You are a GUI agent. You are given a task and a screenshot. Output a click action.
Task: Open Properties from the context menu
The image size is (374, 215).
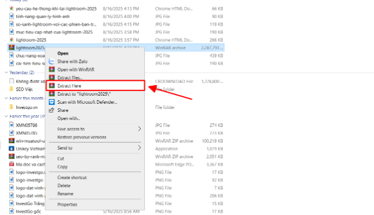pyautogui.click(x=67, y=204)
